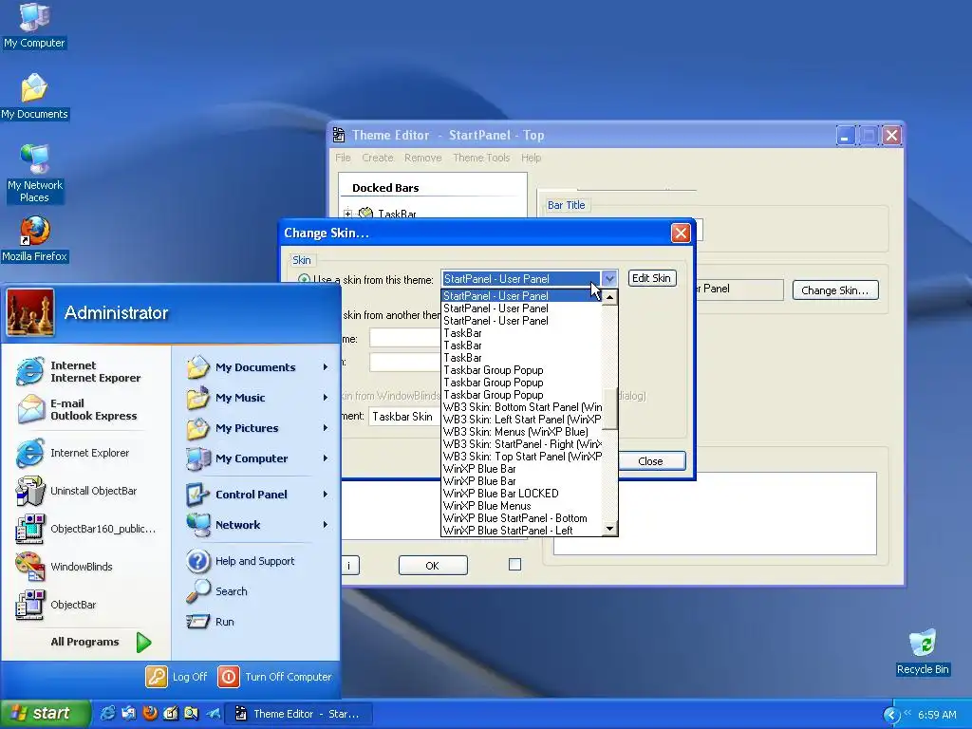Click the small 'i' button beside OK
972x729 pixels.
(349, 566)
